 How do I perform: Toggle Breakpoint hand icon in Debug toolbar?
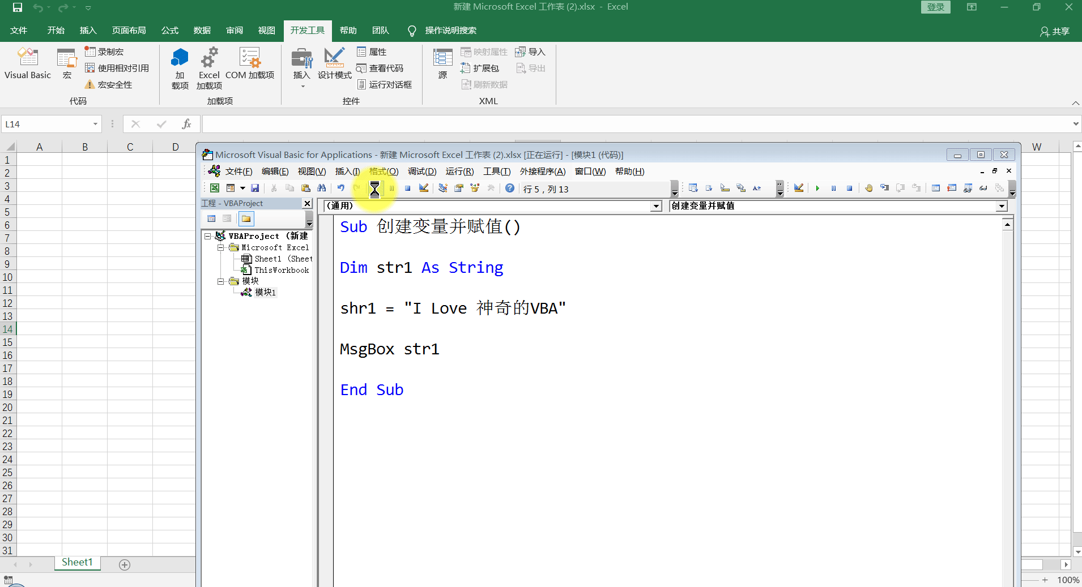click(x=869, y=188)
